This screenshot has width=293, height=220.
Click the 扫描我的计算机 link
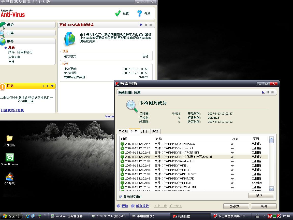[x=12, y=110]
